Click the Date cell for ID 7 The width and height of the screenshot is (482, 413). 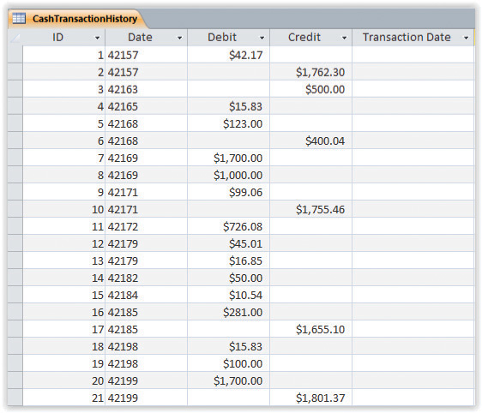coord(146,158)
